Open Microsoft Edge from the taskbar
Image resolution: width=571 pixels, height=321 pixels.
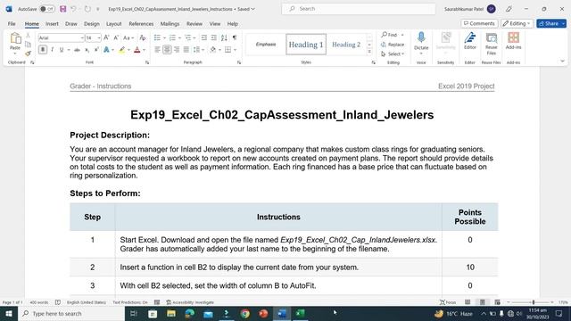pyautogui.click(x=190, y=313)
